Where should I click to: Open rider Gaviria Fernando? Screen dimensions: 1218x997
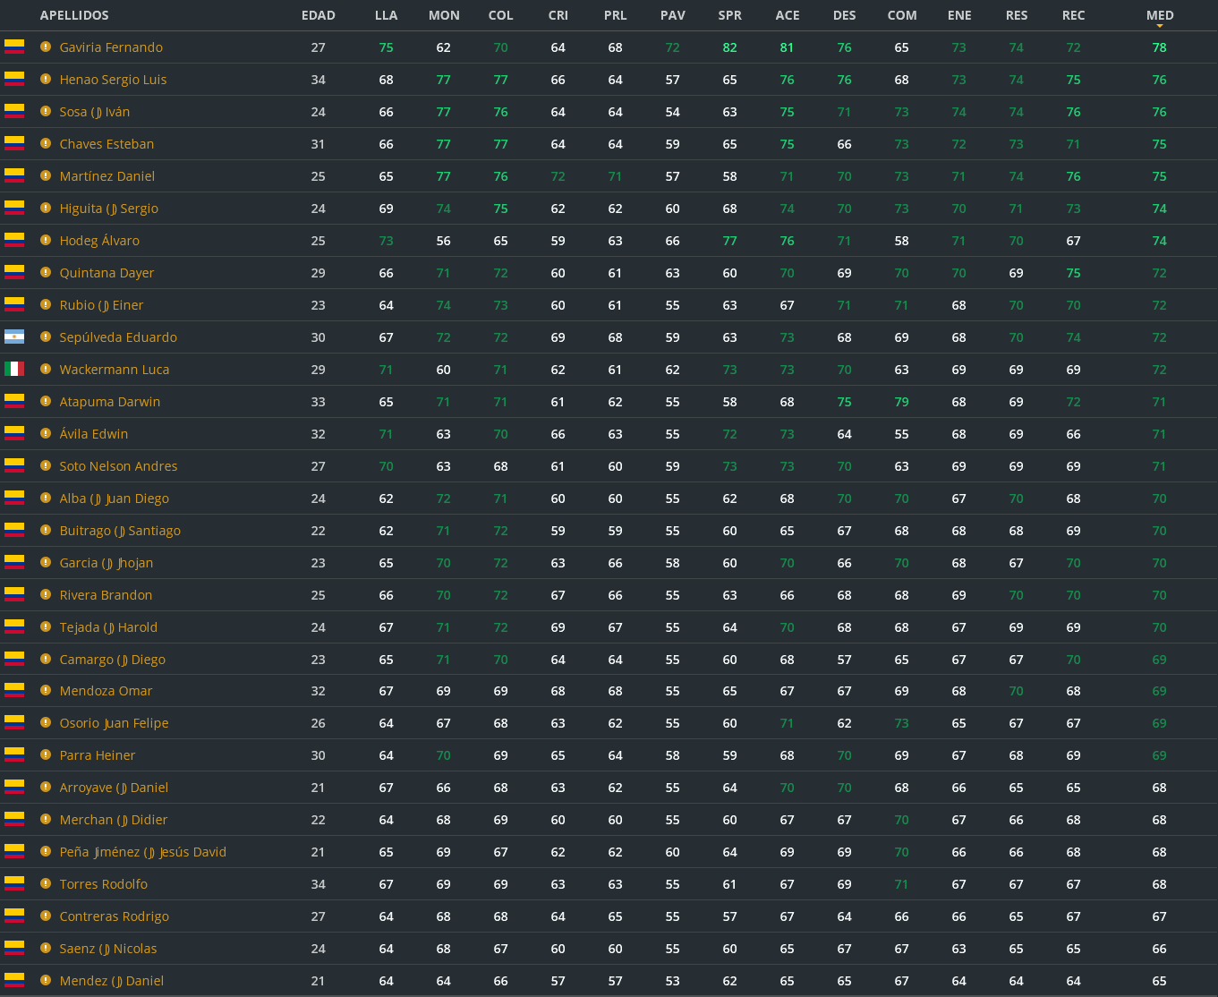pyautogui.click(x=111, y=47)
